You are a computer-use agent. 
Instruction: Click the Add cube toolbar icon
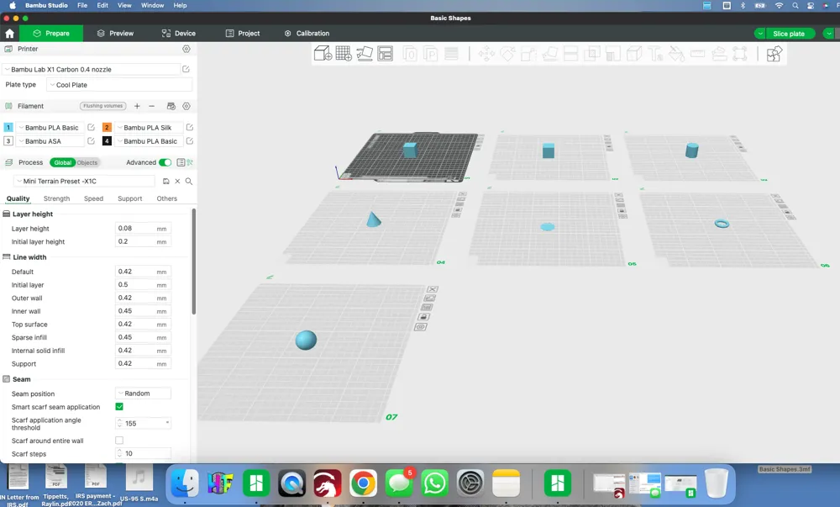click(x=323, y=54)
